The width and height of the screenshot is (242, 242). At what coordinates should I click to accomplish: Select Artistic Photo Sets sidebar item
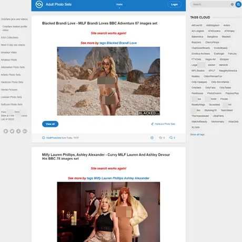coord(11,75)
